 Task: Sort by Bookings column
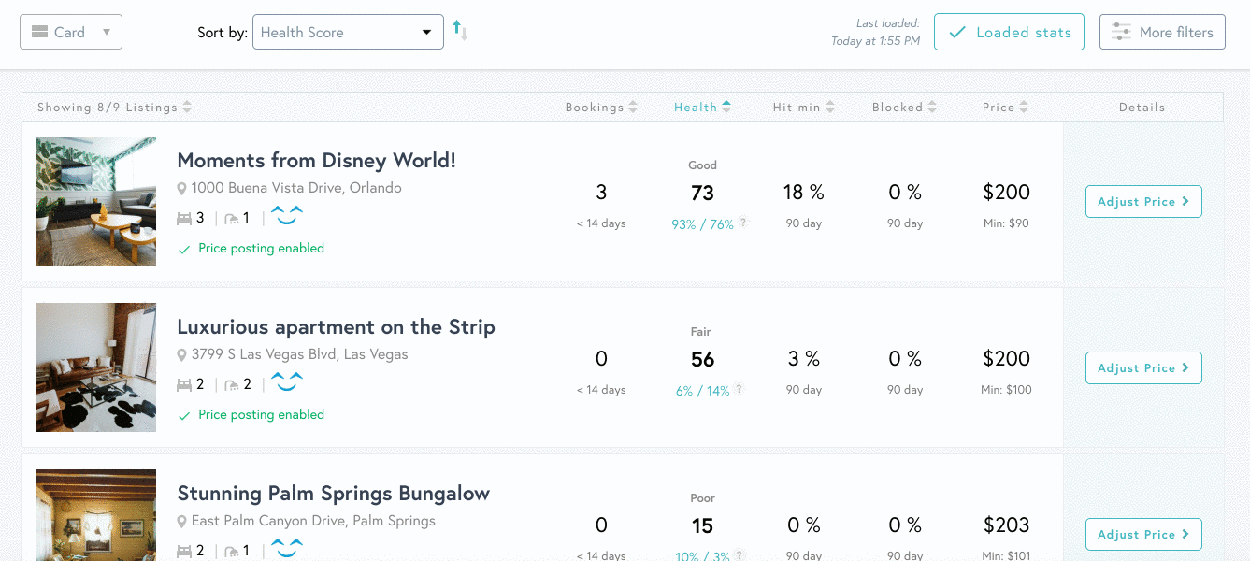coord(601,108)
